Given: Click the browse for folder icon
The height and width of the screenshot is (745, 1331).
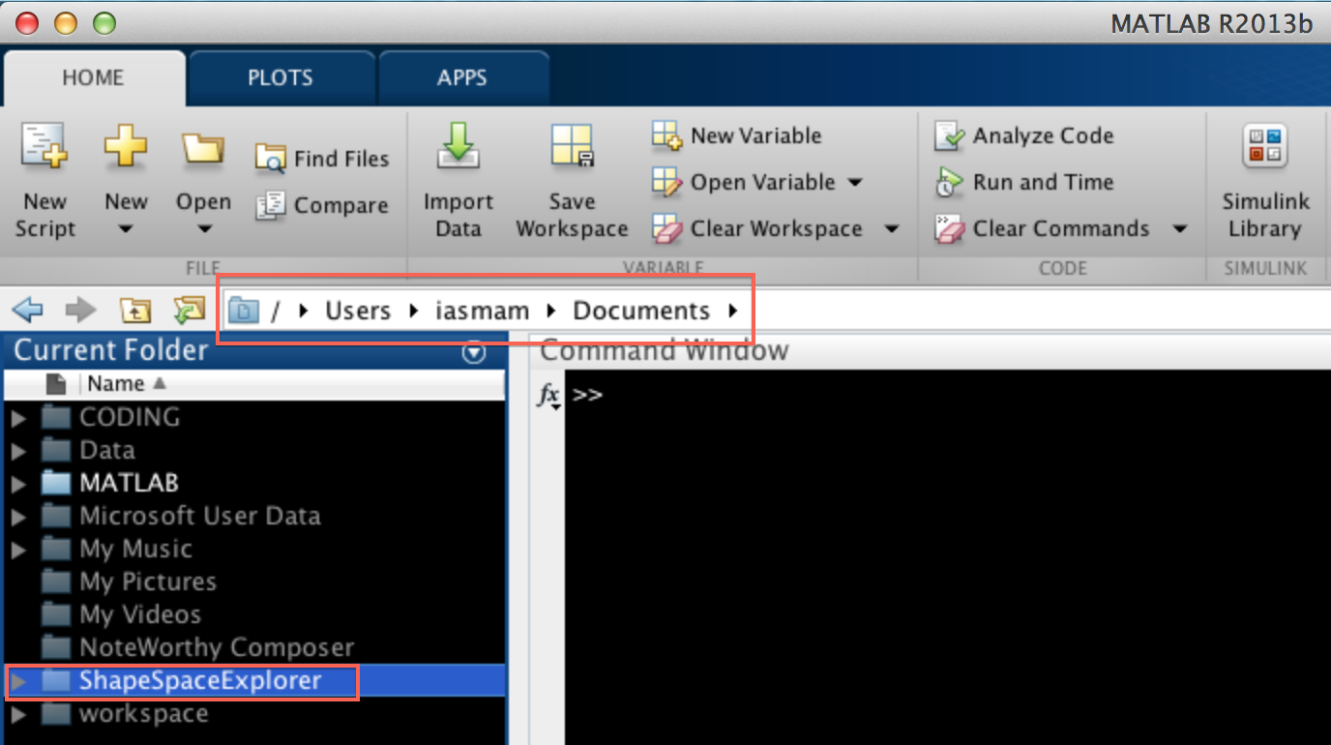Looking at the screenshot, I should click(188, 311).
